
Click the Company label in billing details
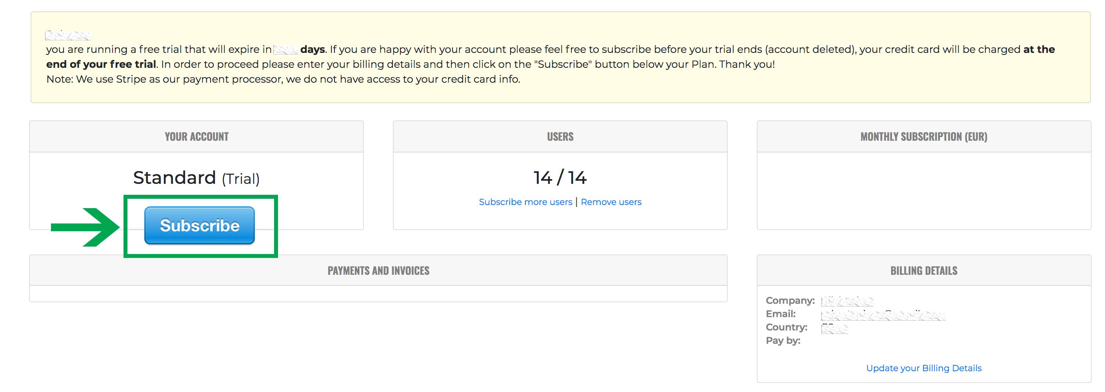tap(790, 301)
